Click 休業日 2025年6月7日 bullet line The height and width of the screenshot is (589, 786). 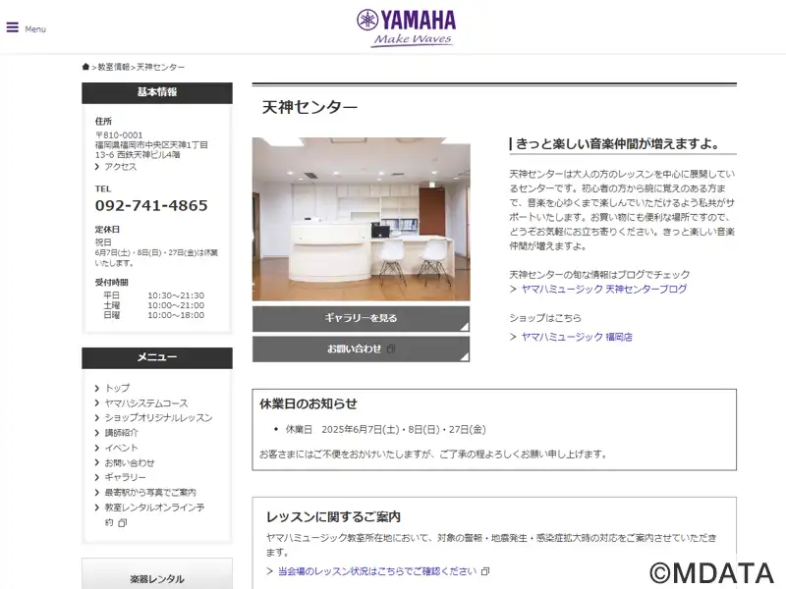pyautogui.click(x=385, y=430)
